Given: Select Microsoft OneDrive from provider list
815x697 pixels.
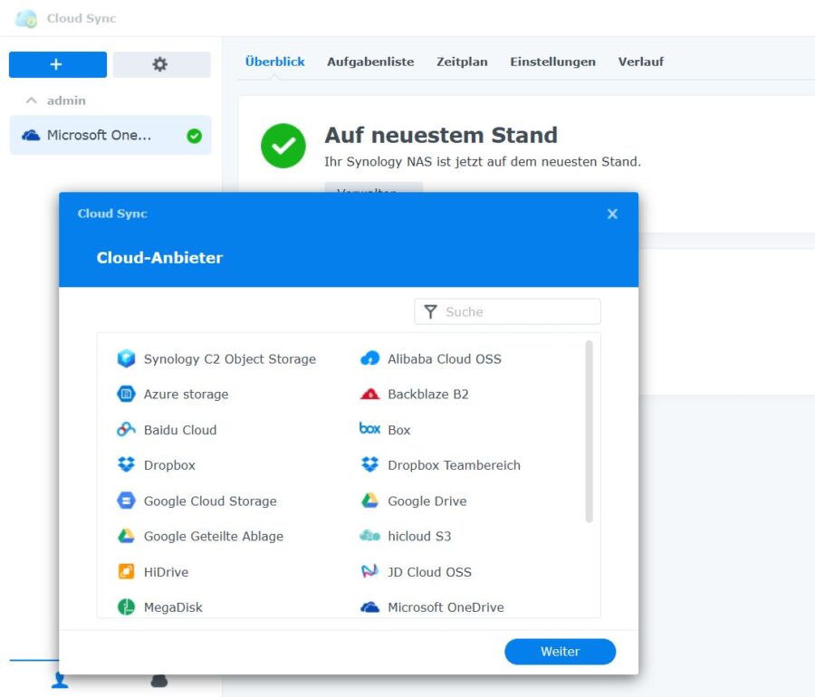Looking at the screenshot, I should pos(370,606).
